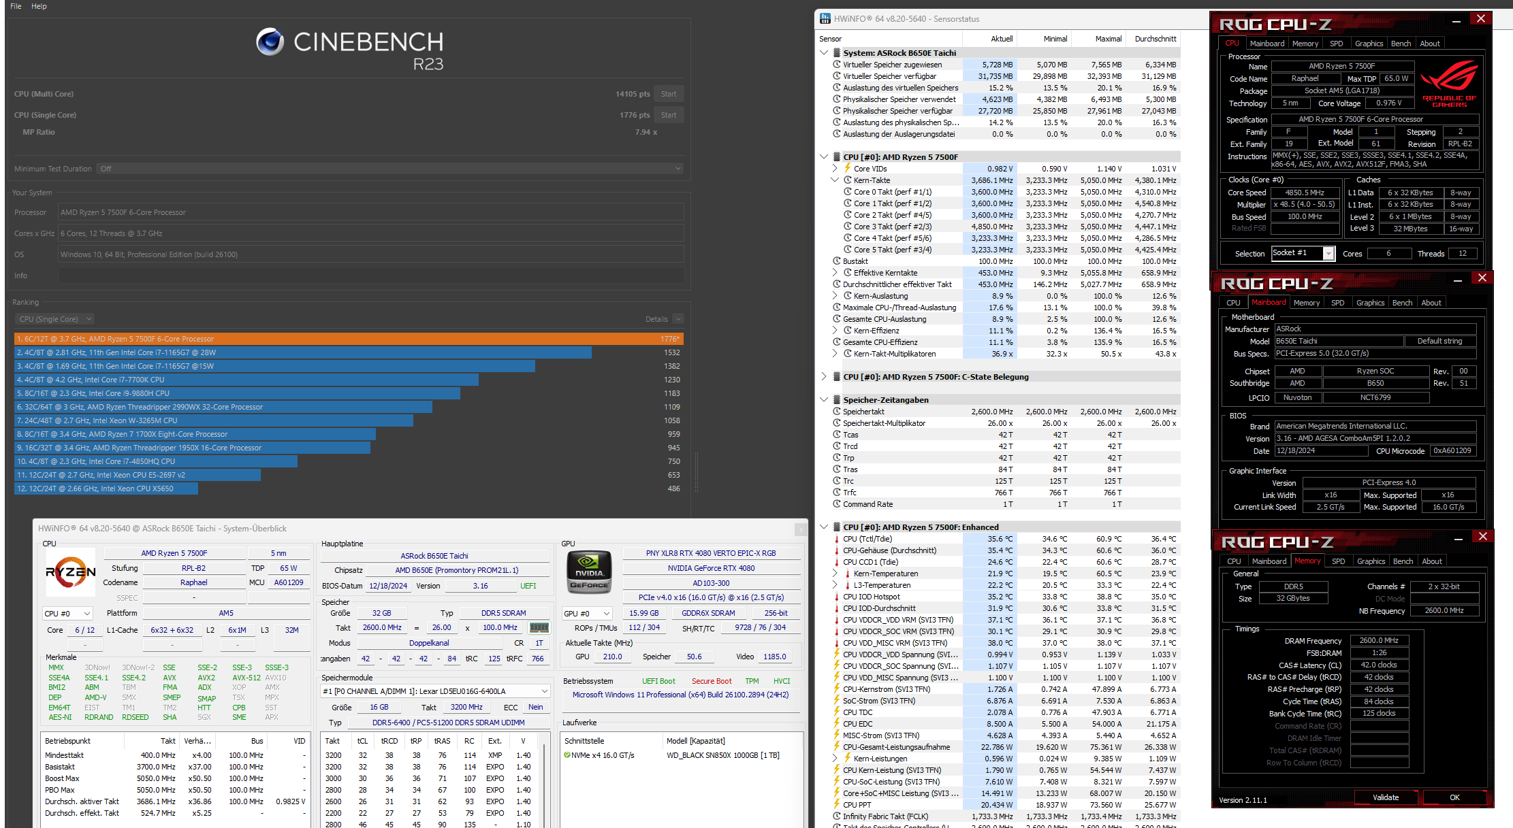Click the Durchschnitt column header in HWiNFO sensors
Image resolution: width=1513 pixels, height=828 pixels.
tap(1155, 39)
